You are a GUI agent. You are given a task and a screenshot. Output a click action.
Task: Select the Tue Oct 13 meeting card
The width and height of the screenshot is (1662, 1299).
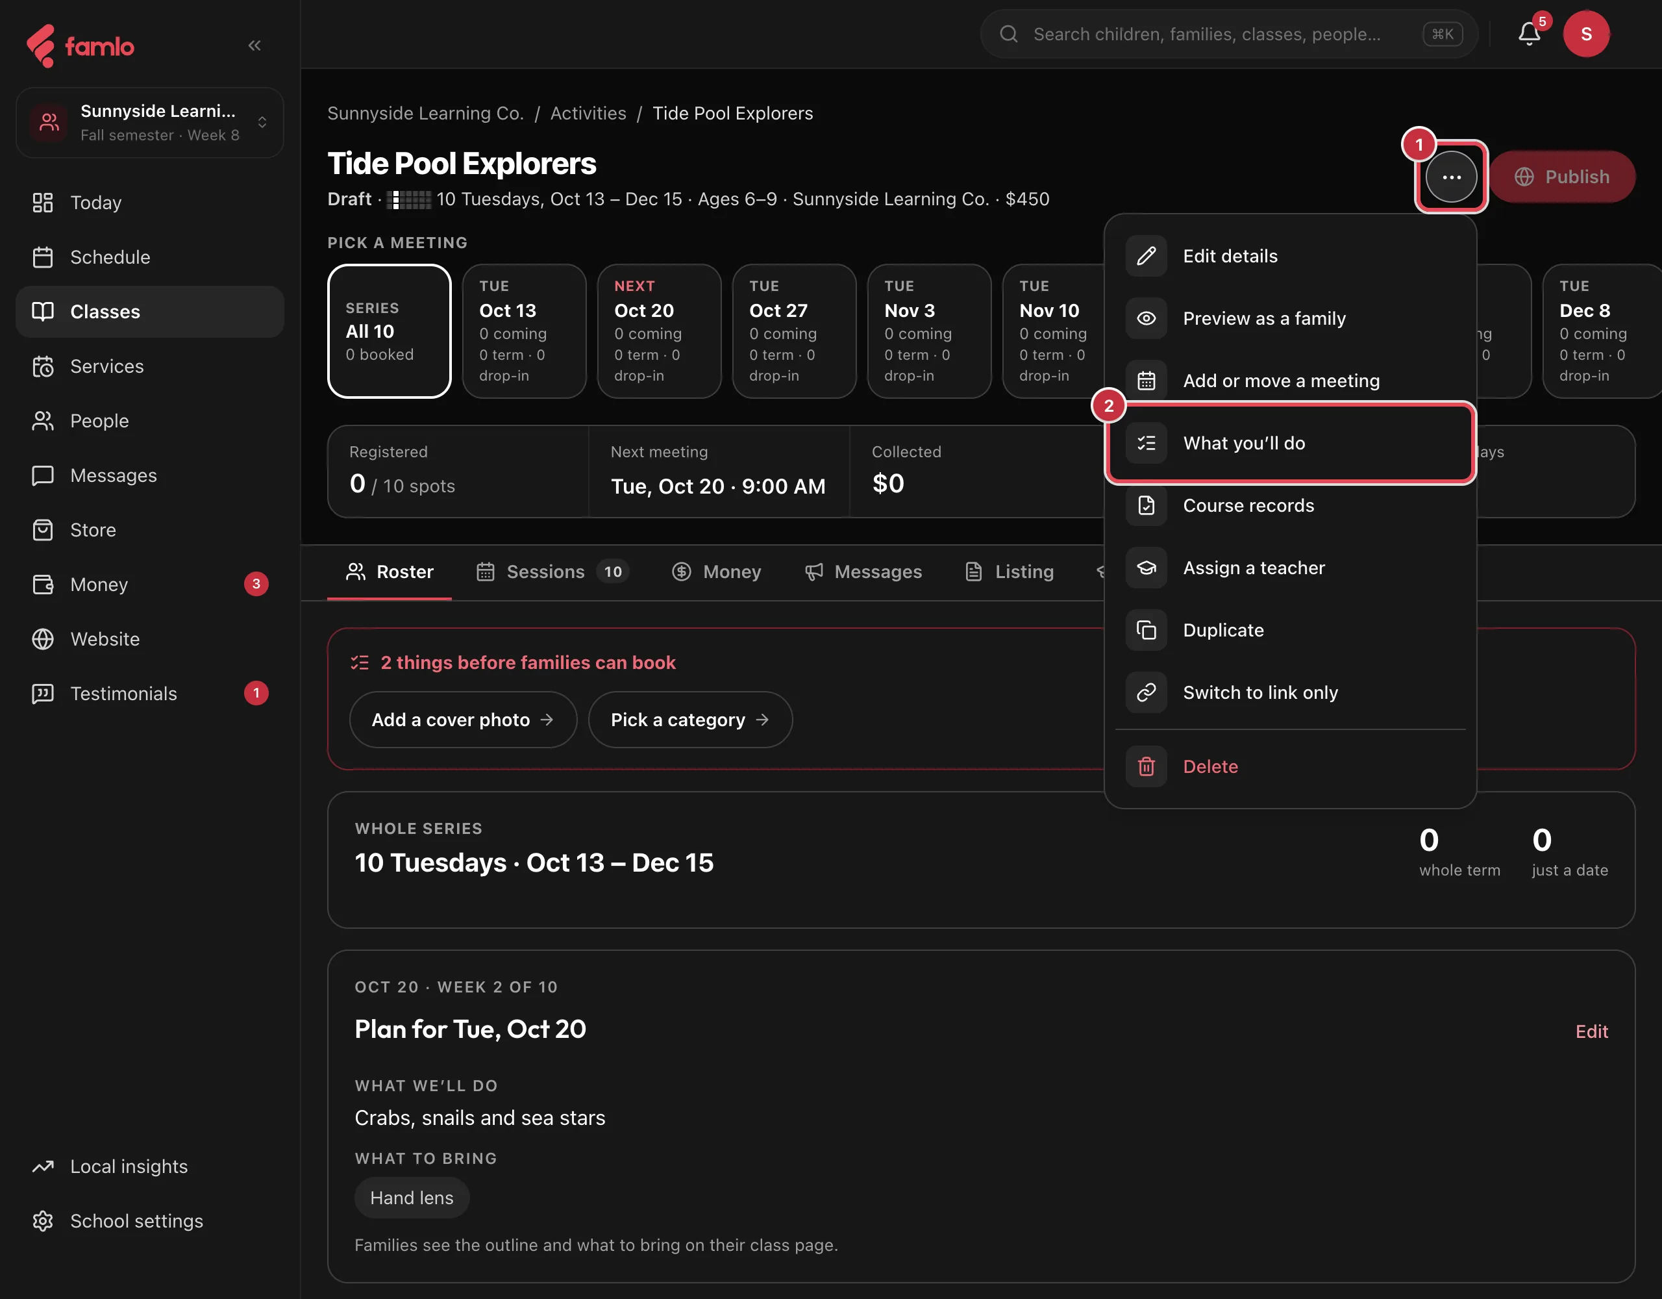pyautogui.click(x=523, y=331)
